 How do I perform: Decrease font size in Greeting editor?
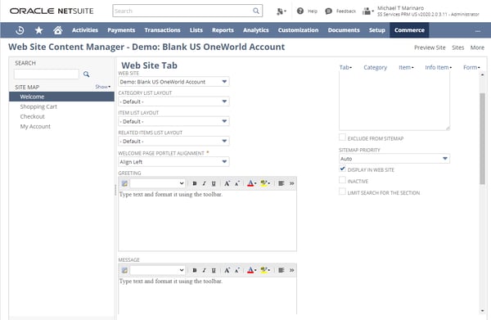pos(237,183)
